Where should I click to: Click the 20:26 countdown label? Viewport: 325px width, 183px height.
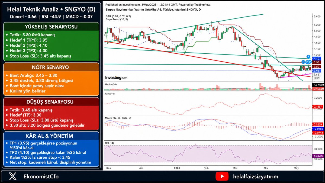317,78
